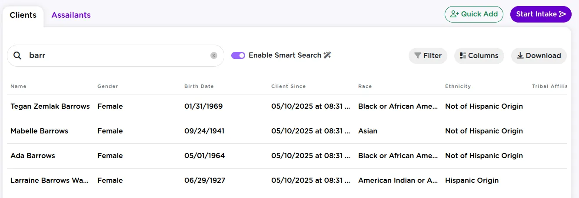
Task: Click birth date 05/01/1964
Action: (204, 156)
